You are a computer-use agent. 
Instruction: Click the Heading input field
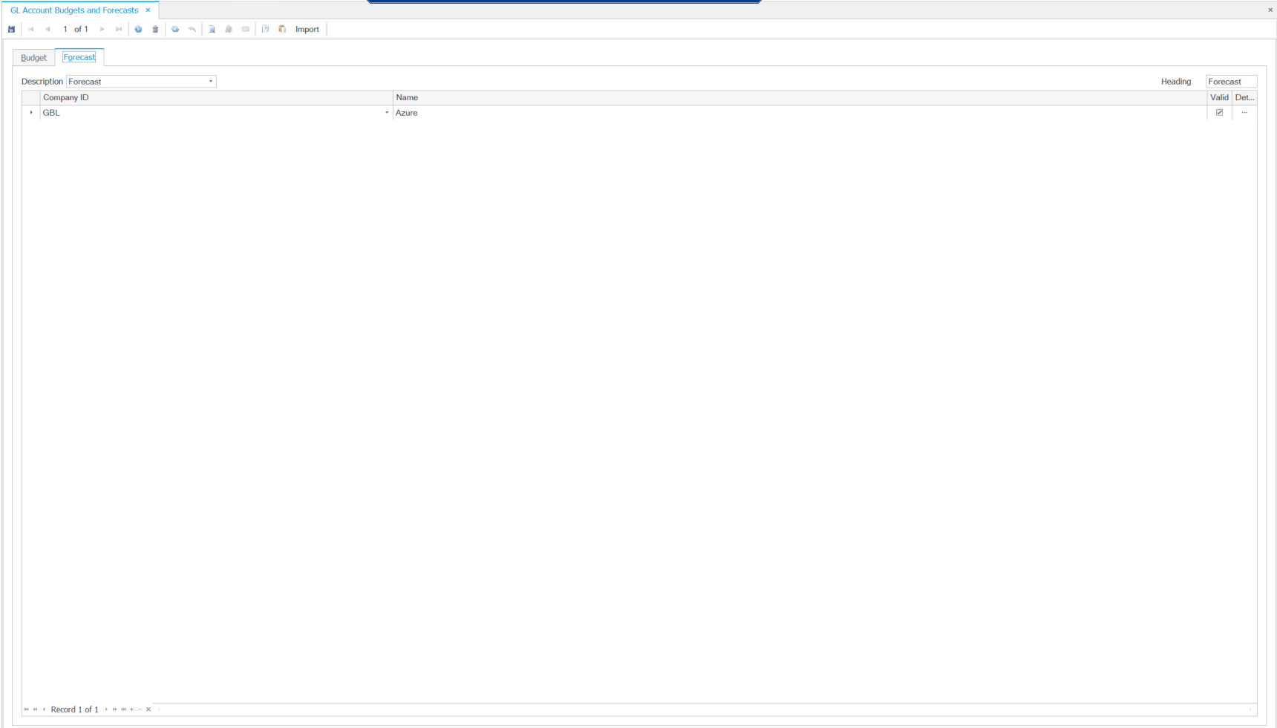1230,82
